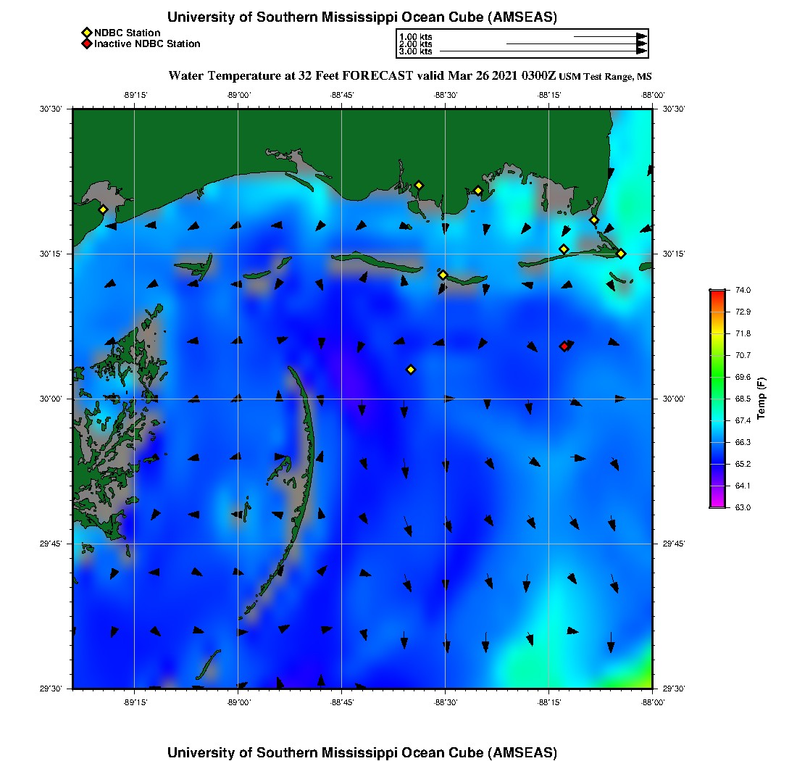The height and width of the screenshot is (761, 797).
Task: Click the red Inactive NDBC Station legend diamond
Action: click(x=86, y=43)
